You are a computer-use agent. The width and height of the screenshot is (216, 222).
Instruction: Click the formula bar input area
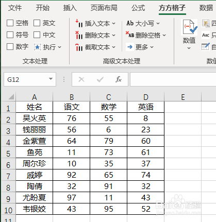pos(173,79)
